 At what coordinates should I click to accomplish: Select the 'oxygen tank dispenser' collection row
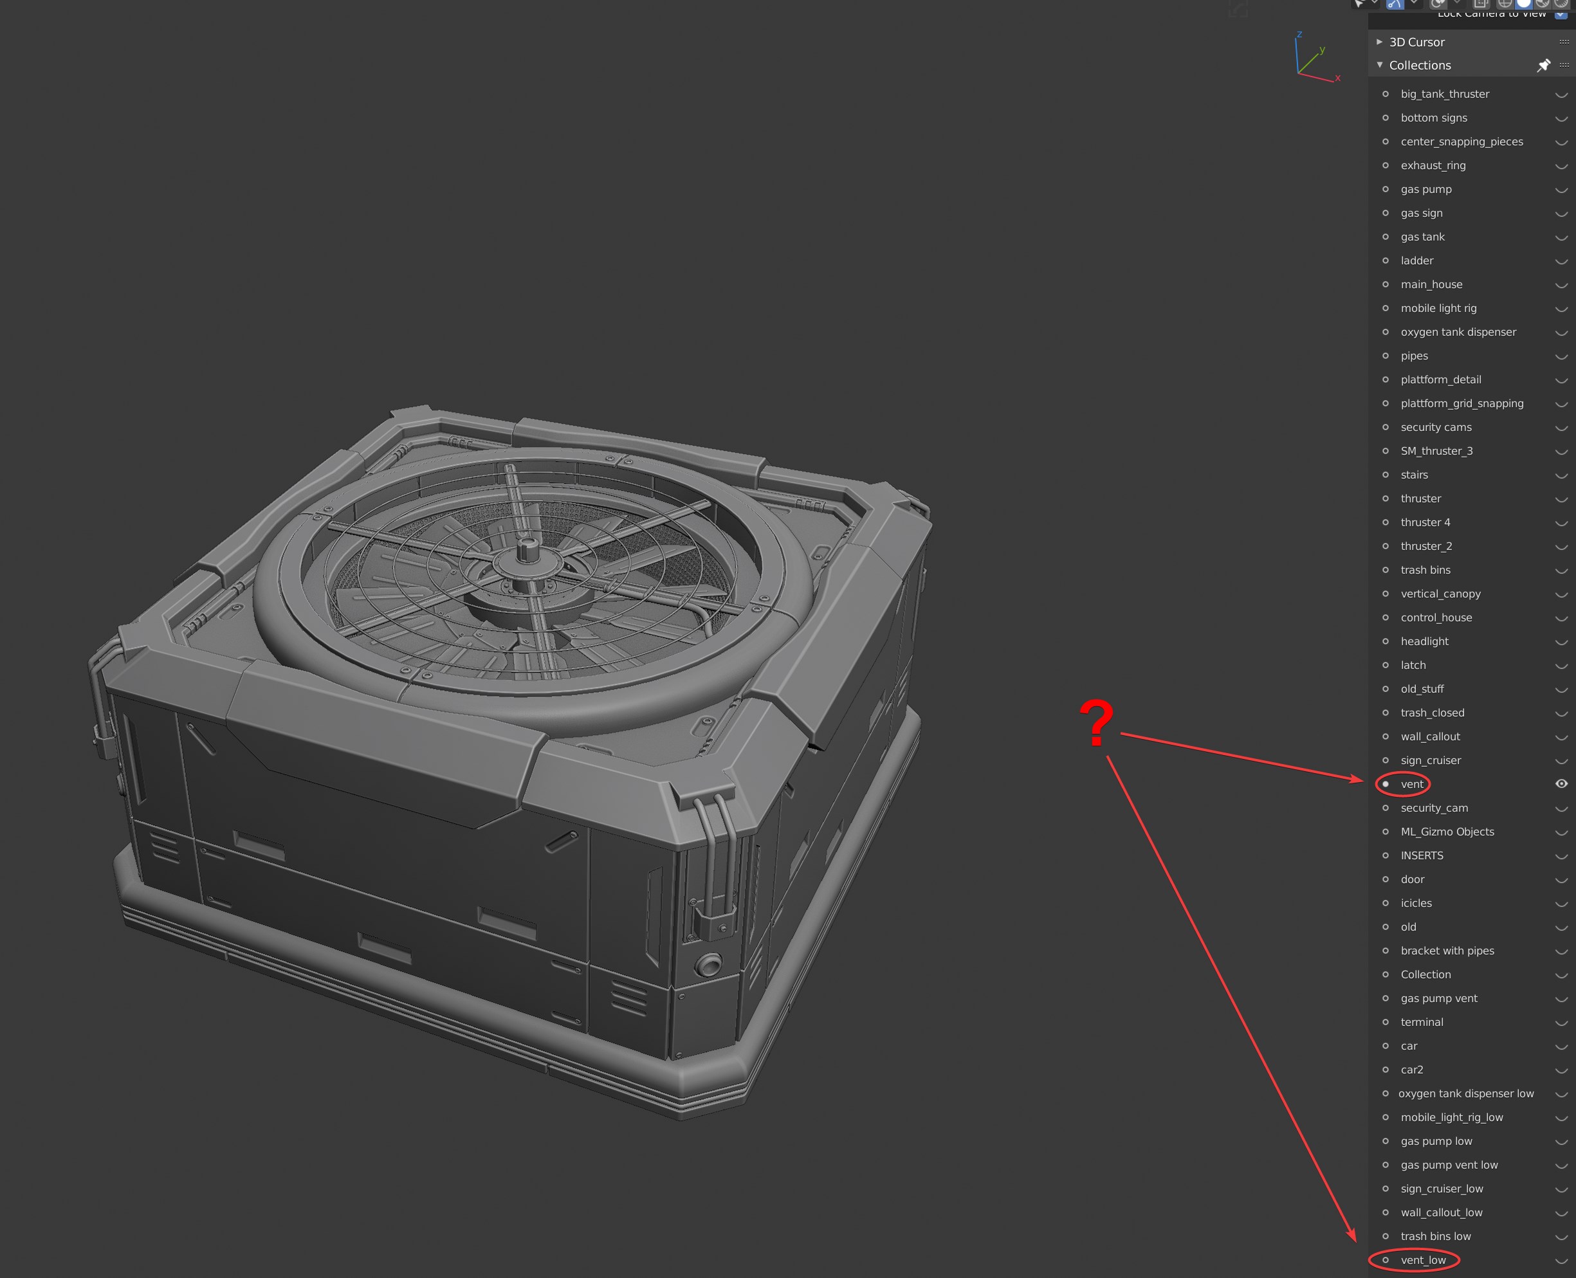pyautogui.click(x=1472, y=332)
